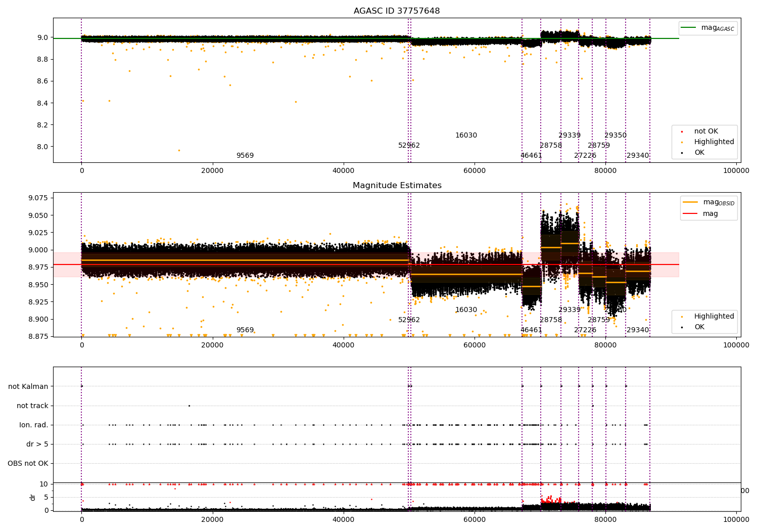Select the 'not OK' legend entry
This screenshot has width=758, height=531.
(x=706, y=131)
